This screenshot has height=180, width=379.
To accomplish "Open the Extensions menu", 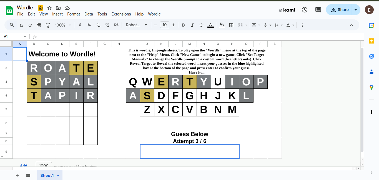I will [x=121, y=14].
